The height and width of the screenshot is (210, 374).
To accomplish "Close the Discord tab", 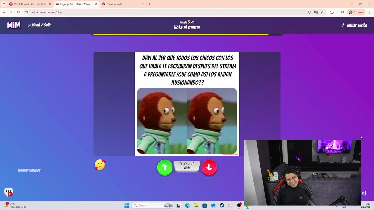I will (x=50, y=4).
